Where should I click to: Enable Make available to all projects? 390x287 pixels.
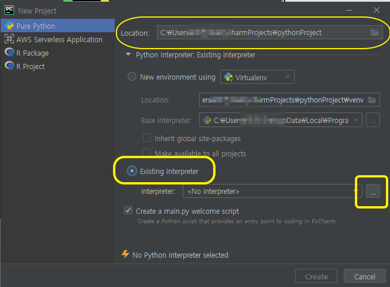[x=147, y=152]
